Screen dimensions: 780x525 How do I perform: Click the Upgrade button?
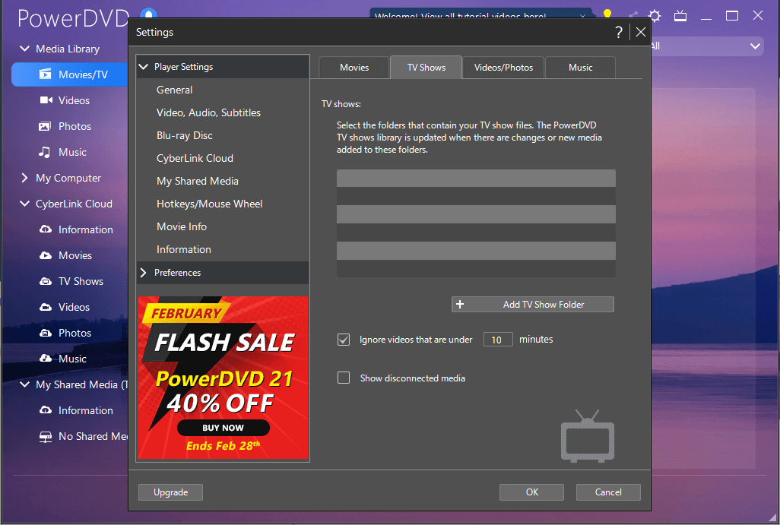[170, 492]
